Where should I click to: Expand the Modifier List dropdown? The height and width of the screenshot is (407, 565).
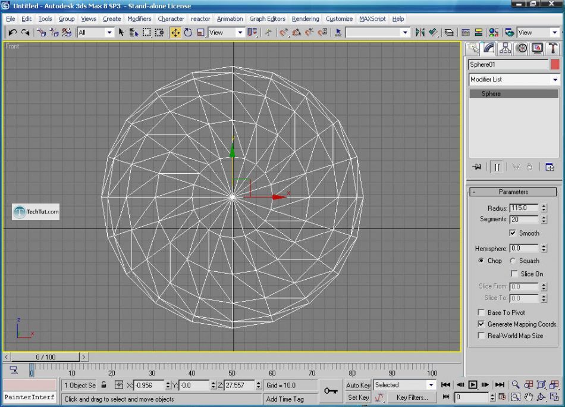pyautogui.click(x=514, y=79)
